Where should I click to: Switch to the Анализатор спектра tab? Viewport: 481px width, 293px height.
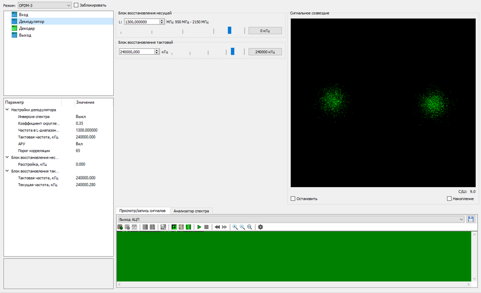[192, 211]
